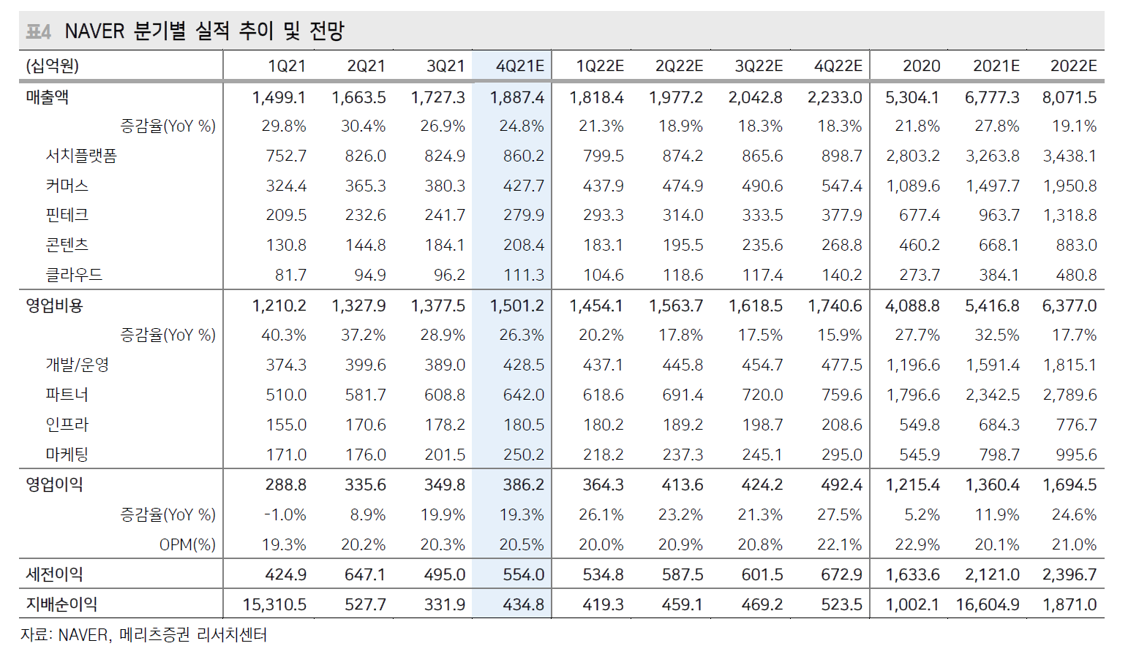Click 세전이익 2022E value '2,396.7'
The width and height of the screenshot is (1139, 646).
tap(1070, 574)
